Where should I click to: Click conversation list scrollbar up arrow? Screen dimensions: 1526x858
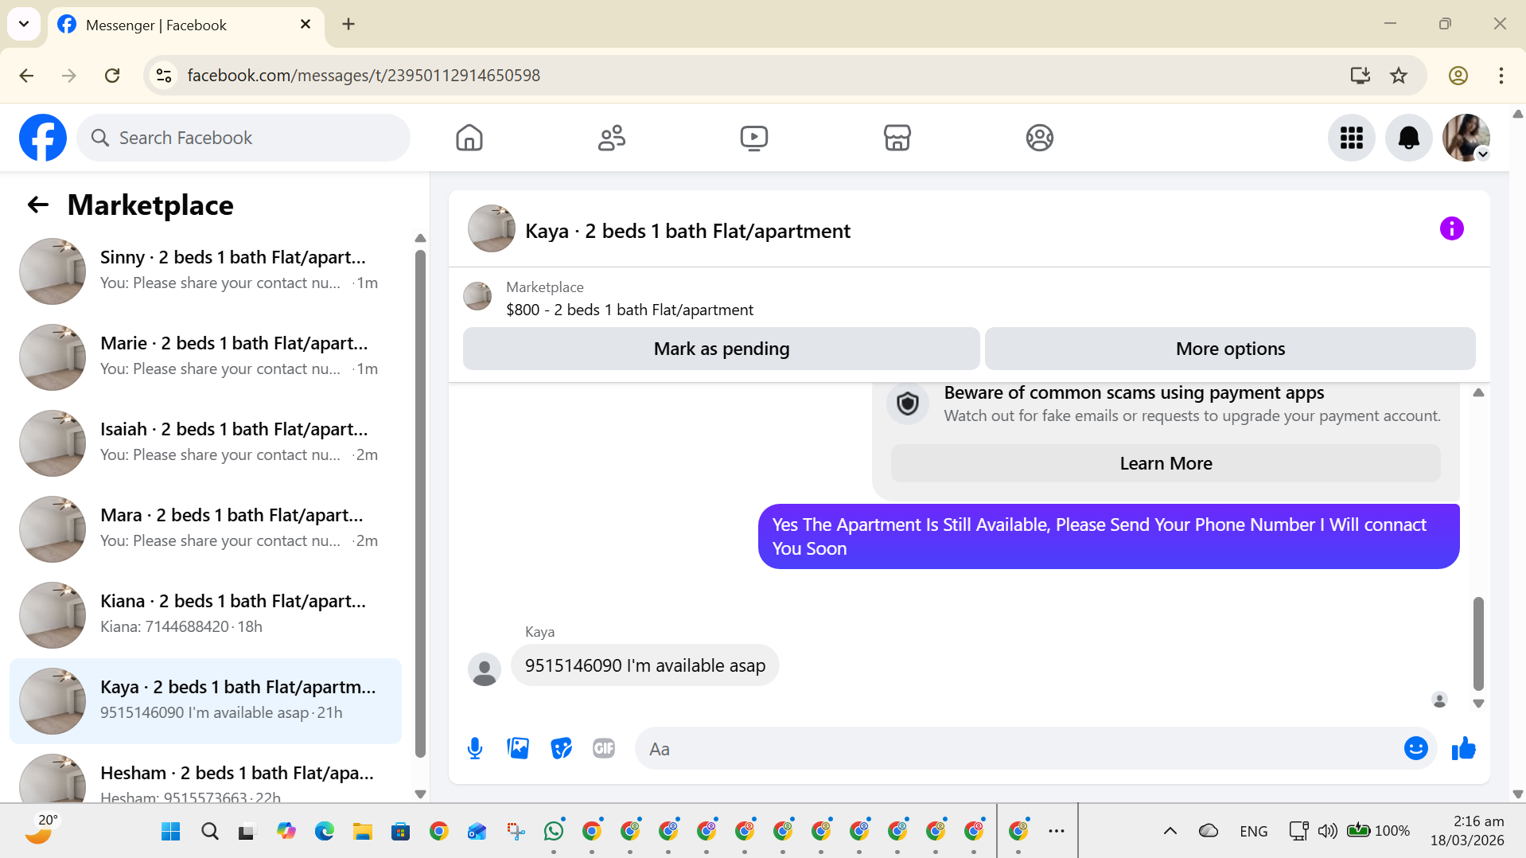tap(420, 238)
